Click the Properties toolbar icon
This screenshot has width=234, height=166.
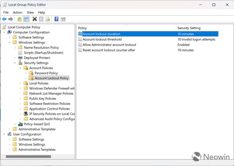[41, 19]
